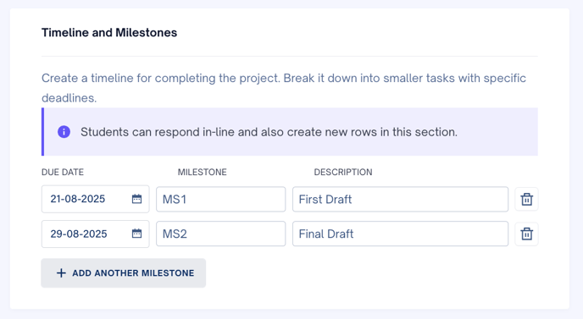Edit the First Draft description field
The height and width of the screenshot is (319, 583).
(401, 200)
